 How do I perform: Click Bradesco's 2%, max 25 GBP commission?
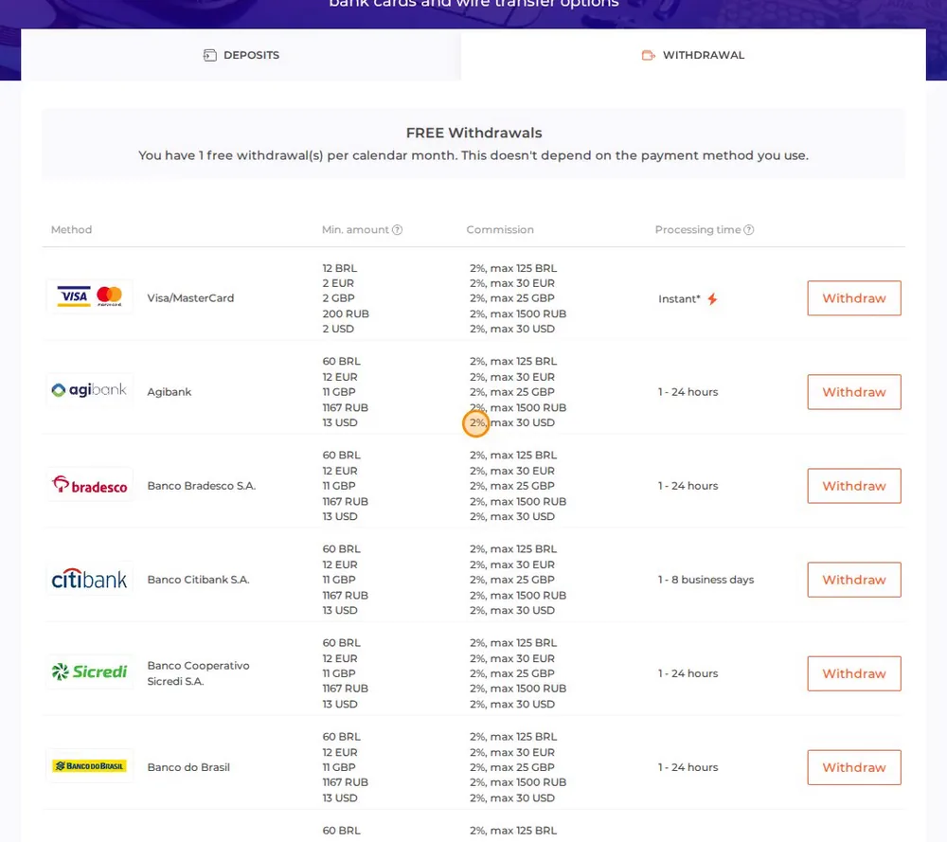[x=512, y=486]
